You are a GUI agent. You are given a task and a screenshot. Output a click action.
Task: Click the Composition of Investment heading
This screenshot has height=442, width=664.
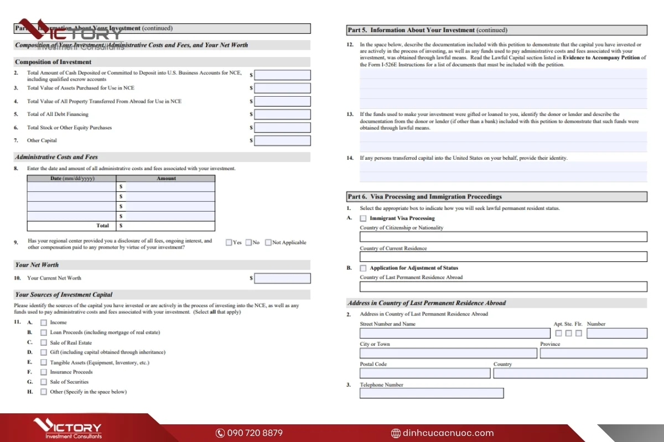pos(53,62)
